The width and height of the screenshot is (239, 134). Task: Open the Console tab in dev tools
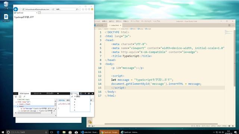point(37,93)
